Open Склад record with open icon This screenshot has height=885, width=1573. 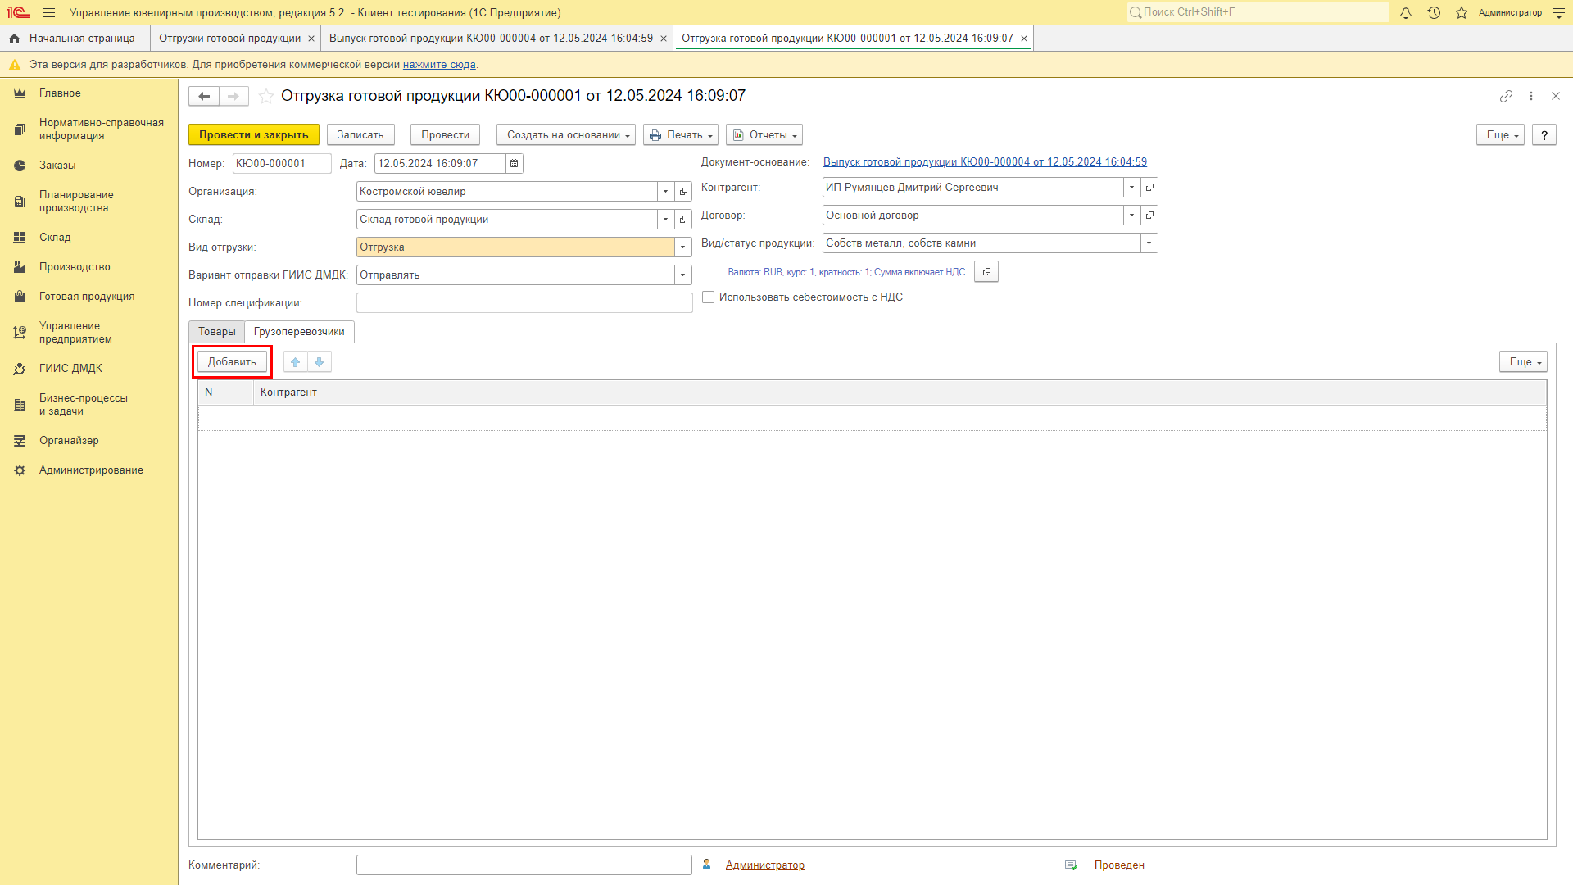pos(684,220)
